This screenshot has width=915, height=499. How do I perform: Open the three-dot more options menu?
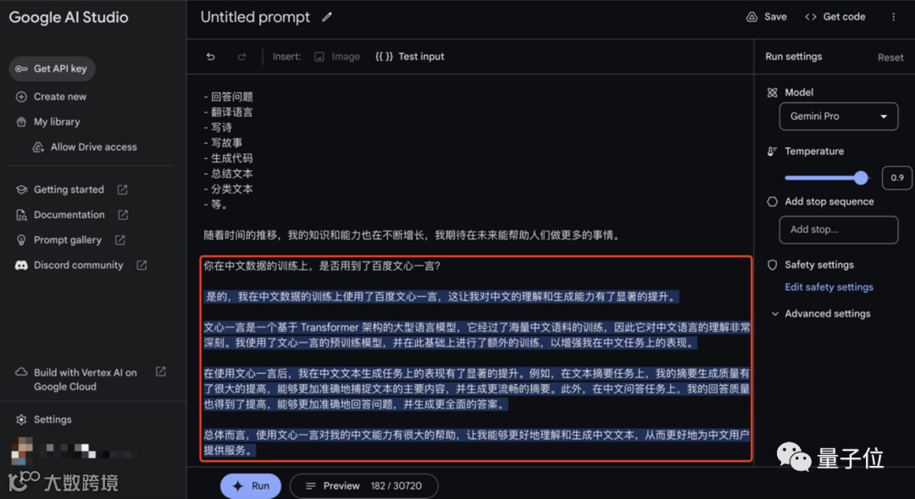[894, 17]
